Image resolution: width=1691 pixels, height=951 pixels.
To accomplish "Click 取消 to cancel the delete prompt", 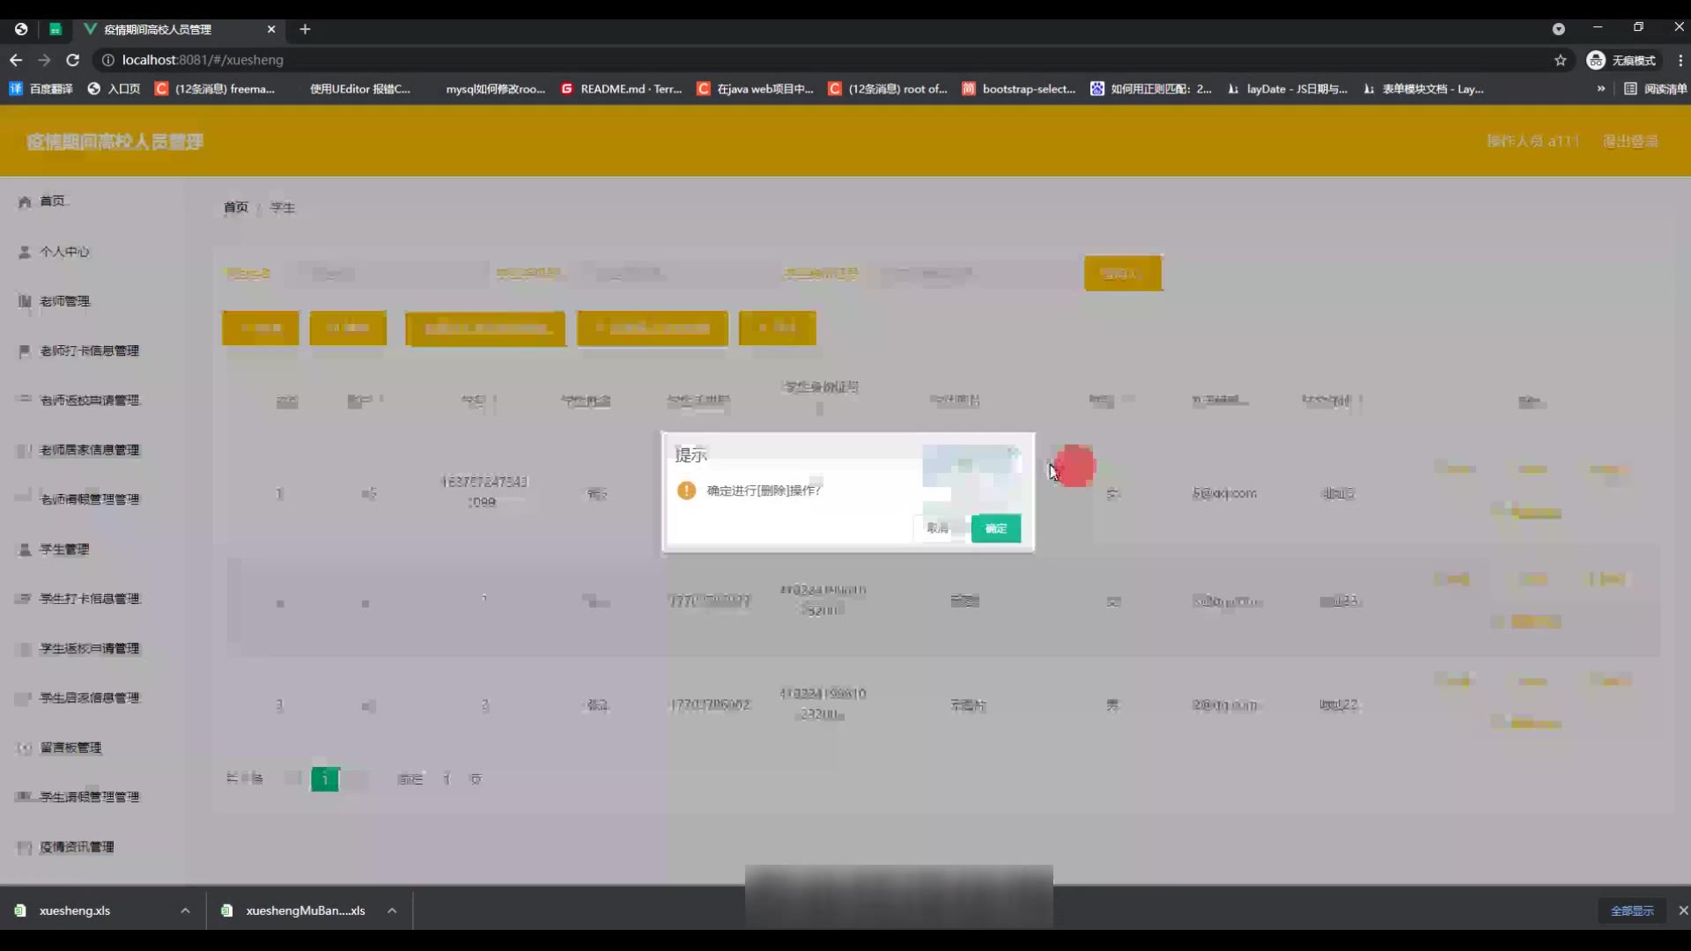I will (x=937, y=528).
